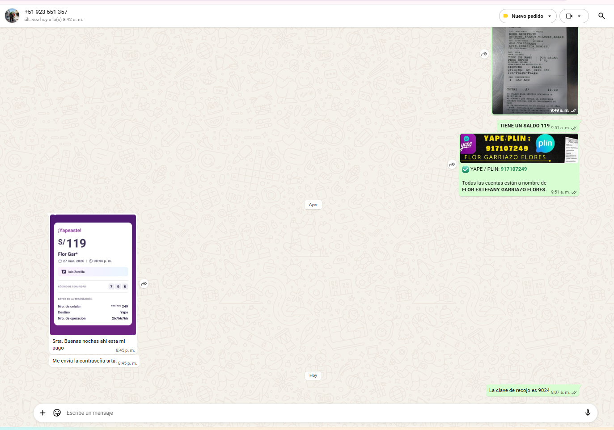Viewport: 614px width, 430px height.
Task: Forward the shipping receipt photo
Action: click(x=484, y=54)
